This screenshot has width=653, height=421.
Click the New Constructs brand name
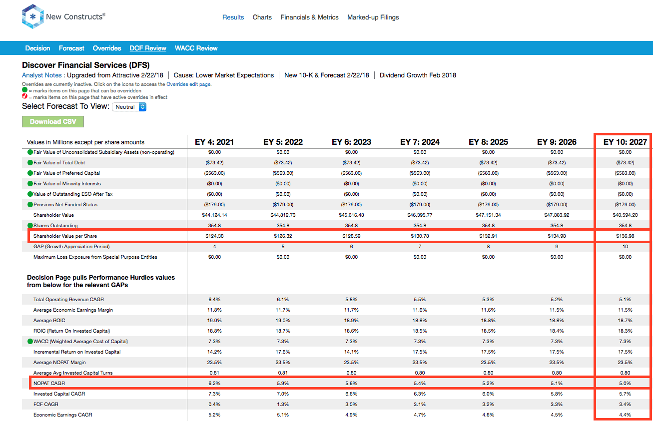[x=75, y=17]
